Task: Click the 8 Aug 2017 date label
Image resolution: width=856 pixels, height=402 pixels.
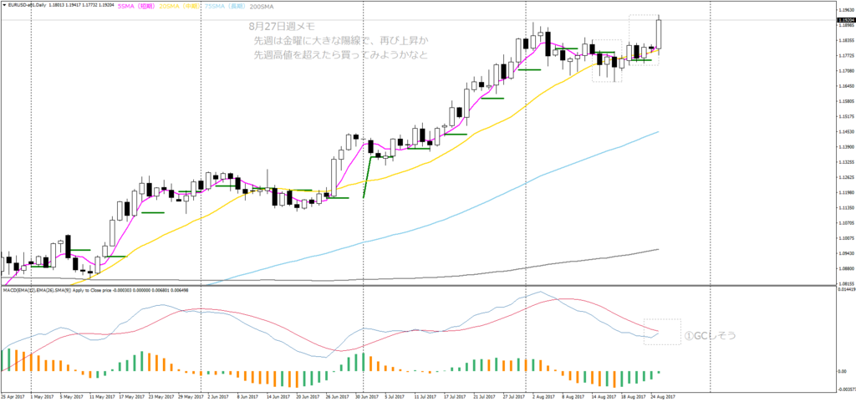Action: (x=573, y=397)
